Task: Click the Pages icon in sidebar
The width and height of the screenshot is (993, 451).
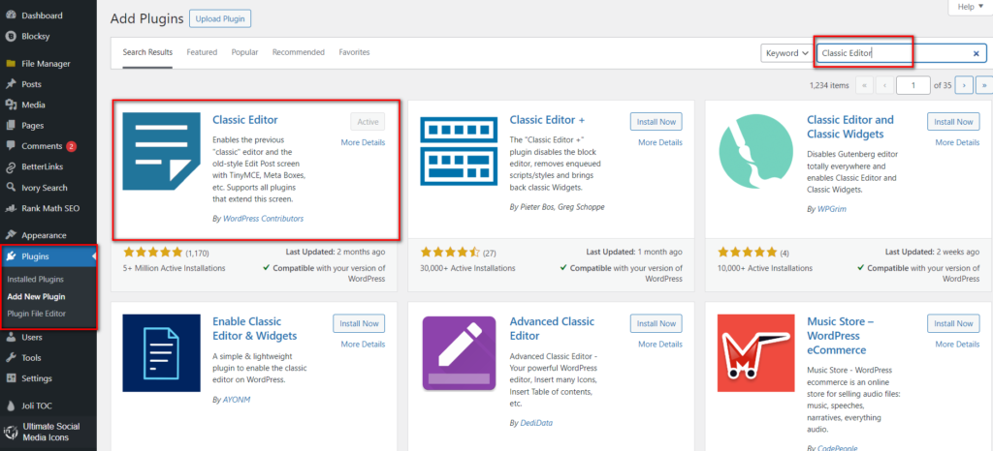Action: click(10, 126)
